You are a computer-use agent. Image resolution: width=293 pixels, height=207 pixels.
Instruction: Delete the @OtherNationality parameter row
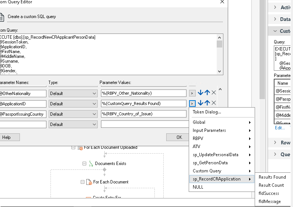click(x=214, y=93)
